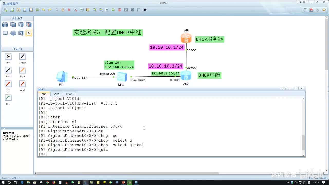Click the 'vlan 10: 192.168.1.0/24' note

tap(119, 65)
